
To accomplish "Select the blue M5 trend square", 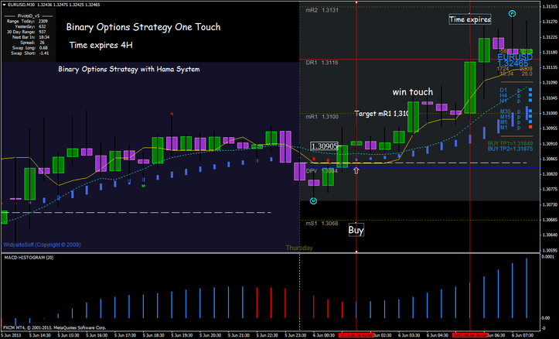I will point(530,122).
